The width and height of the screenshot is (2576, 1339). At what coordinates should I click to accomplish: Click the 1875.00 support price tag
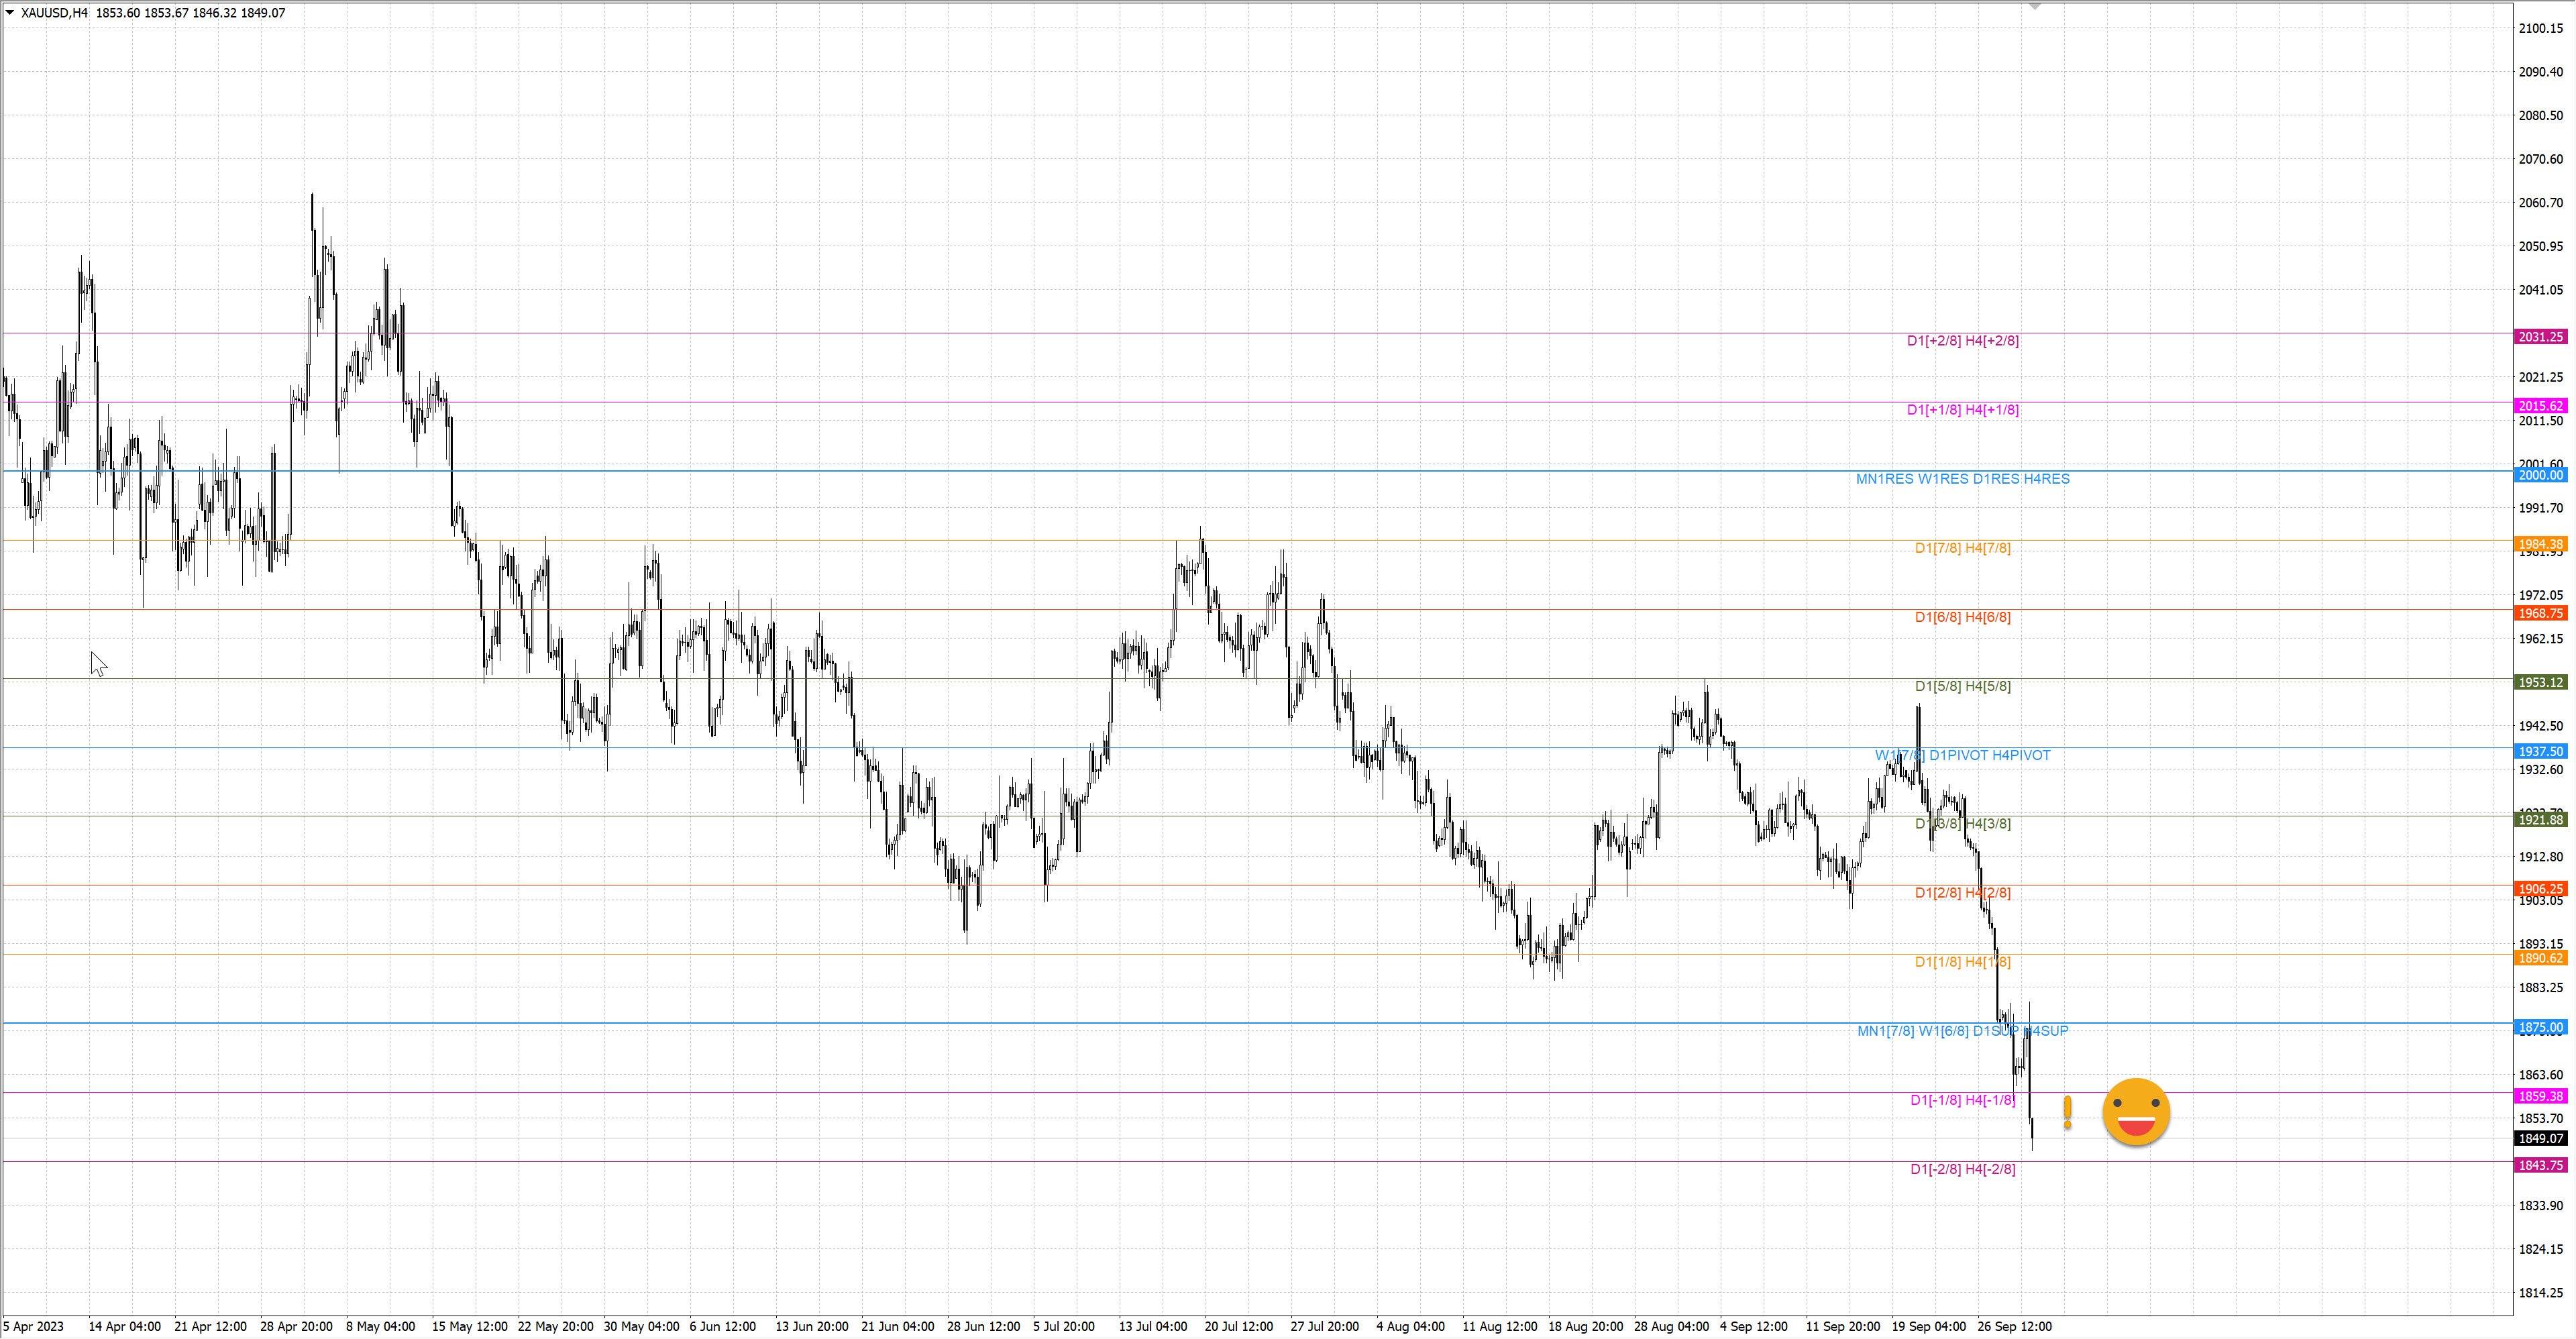tap(2540, 1027)
